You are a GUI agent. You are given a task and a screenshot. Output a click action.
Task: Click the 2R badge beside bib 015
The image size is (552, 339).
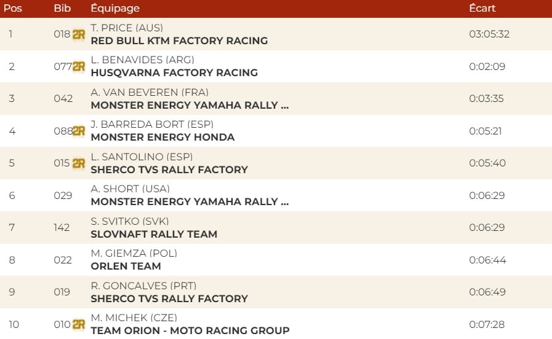pos(78,163)
